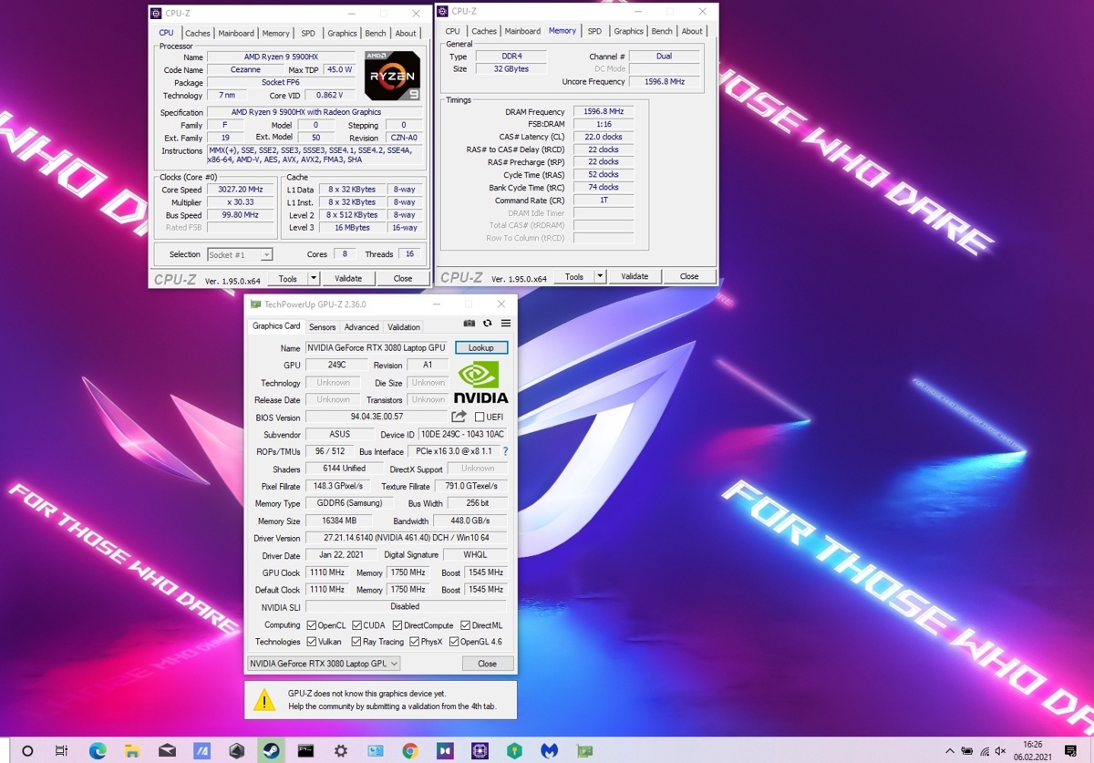This screenshot has width=1094, height=763.
Task: Click Close button in GPU-Z
Action: (488, 664)
